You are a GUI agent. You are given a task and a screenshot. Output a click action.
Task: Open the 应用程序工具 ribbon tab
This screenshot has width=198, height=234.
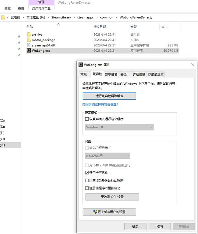(41, 9)
